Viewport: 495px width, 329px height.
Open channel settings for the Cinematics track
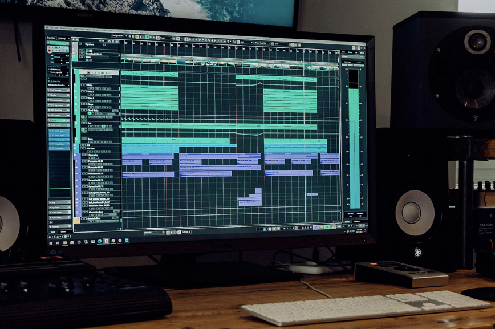(96, 157)
